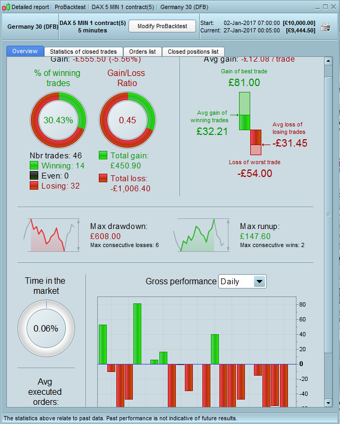The height and width of the screenshot is (424, 340).
Task: Select the Overview tab
Action: point(25,51)
